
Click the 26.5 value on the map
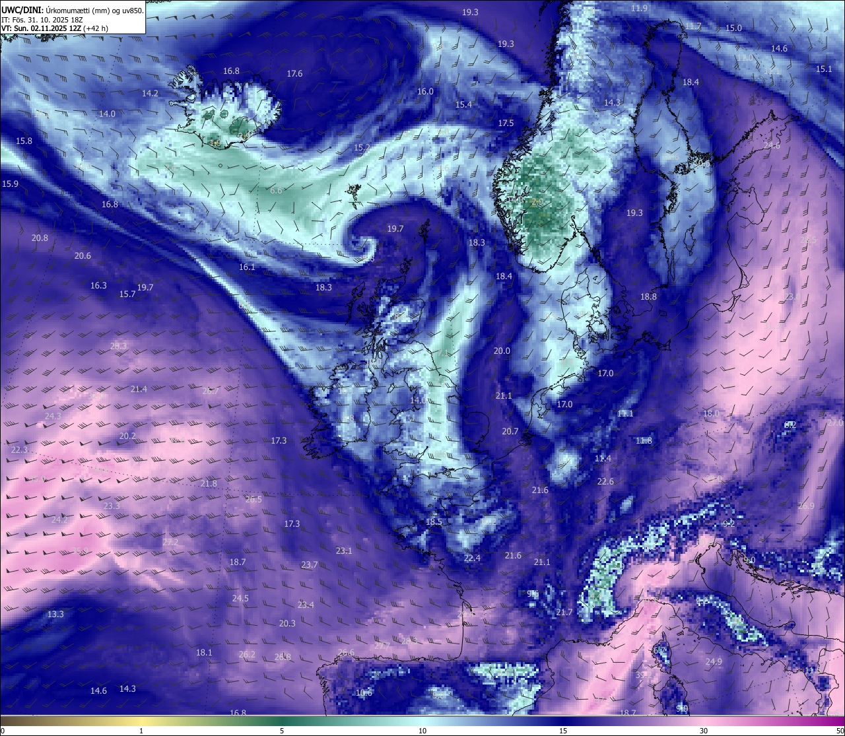pos(253,499)
